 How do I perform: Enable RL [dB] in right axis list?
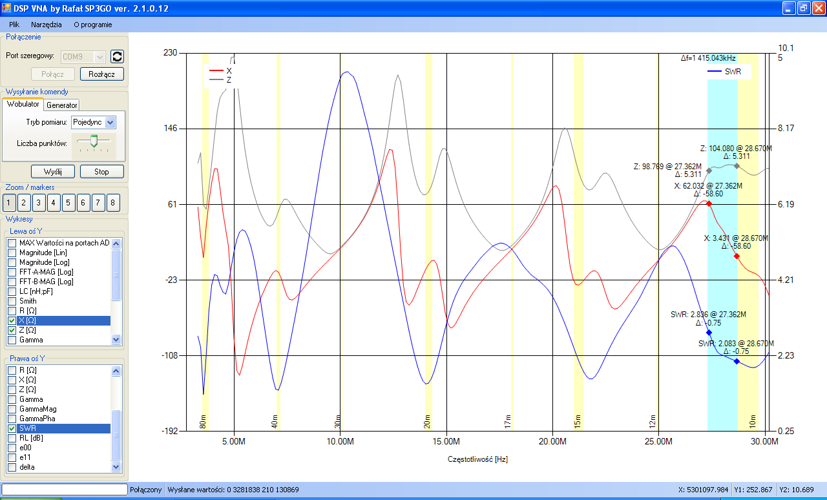point(12,438)
